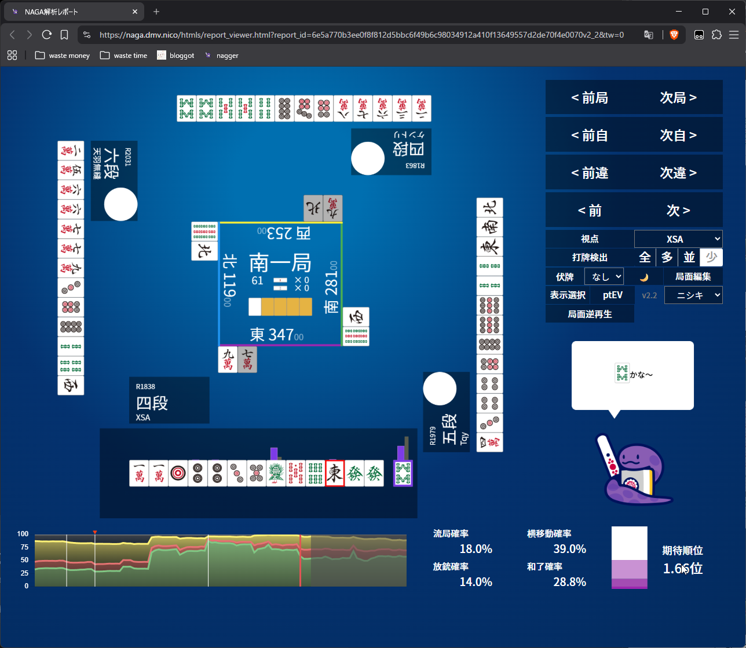Click the 横移動確率 39.0% value

pos(569,549)
